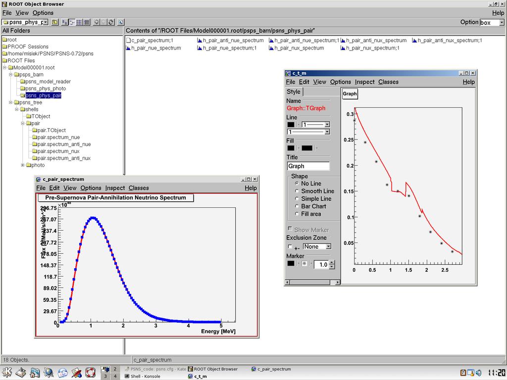Pick the marker color swatch
This screenshot has width=507, height=380.
click(291, 263)
